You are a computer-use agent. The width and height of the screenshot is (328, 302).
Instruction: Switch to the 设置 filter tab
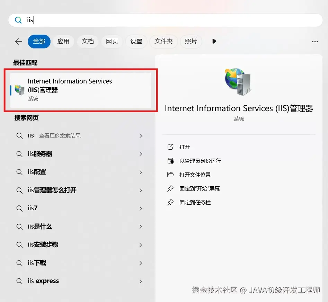tap(136, 41)
